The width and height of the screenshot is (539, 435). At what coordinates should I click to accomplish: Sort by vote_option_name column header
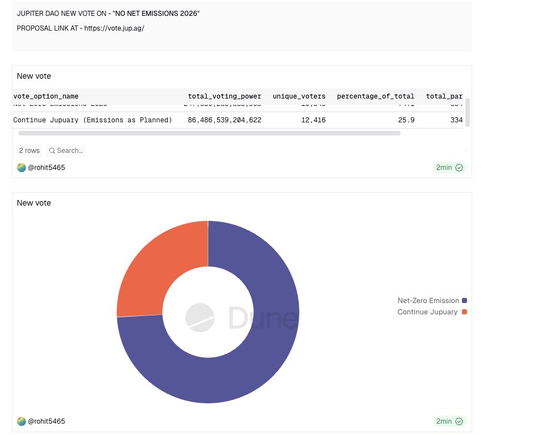coord(46,96)
